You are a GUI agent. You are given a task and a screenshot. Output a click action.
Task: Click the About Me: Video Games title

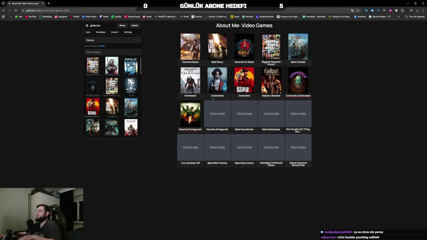tap(244, 25)
